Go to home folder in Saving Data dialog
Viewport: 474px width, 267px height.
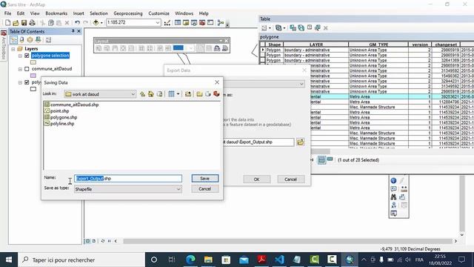click(x=151, y=94)
